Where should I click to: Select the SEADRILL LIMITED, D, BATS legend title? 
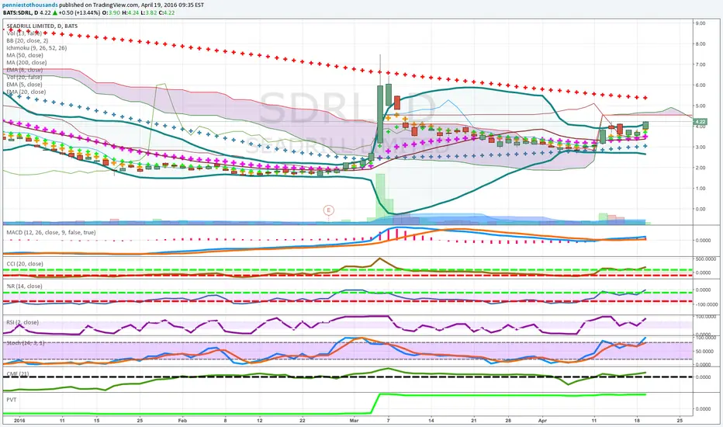pyautogui.click(x=42, y=26)
